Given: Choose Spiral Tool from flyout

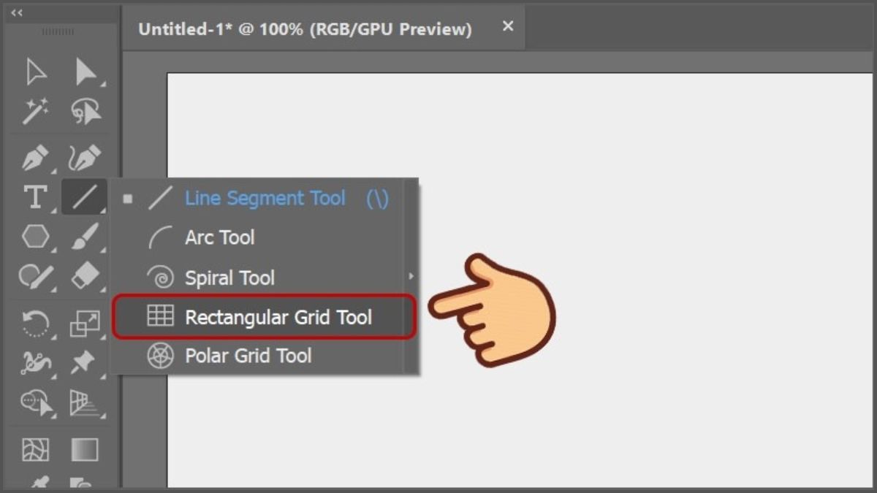Looking at the screenshot, I should click(257, 278).
